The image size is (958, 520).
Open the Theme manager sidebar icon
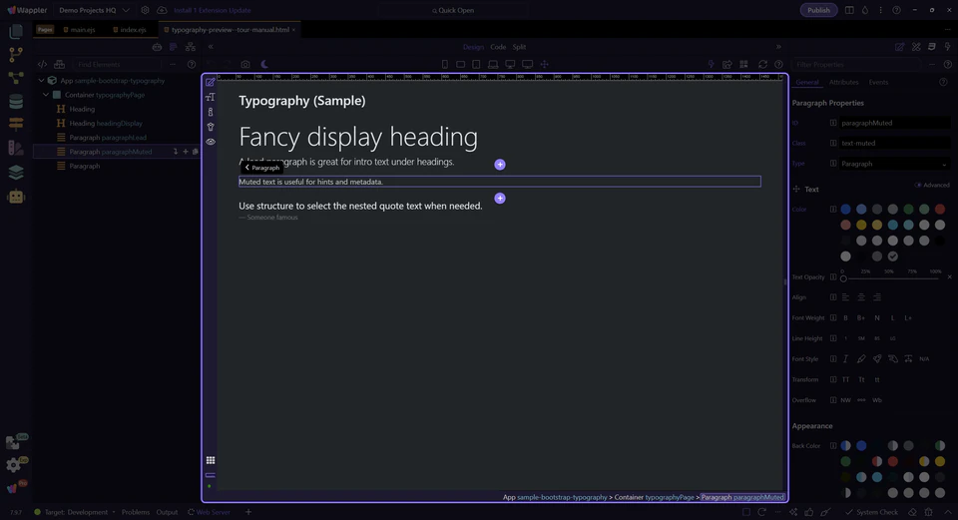(16, 148)
